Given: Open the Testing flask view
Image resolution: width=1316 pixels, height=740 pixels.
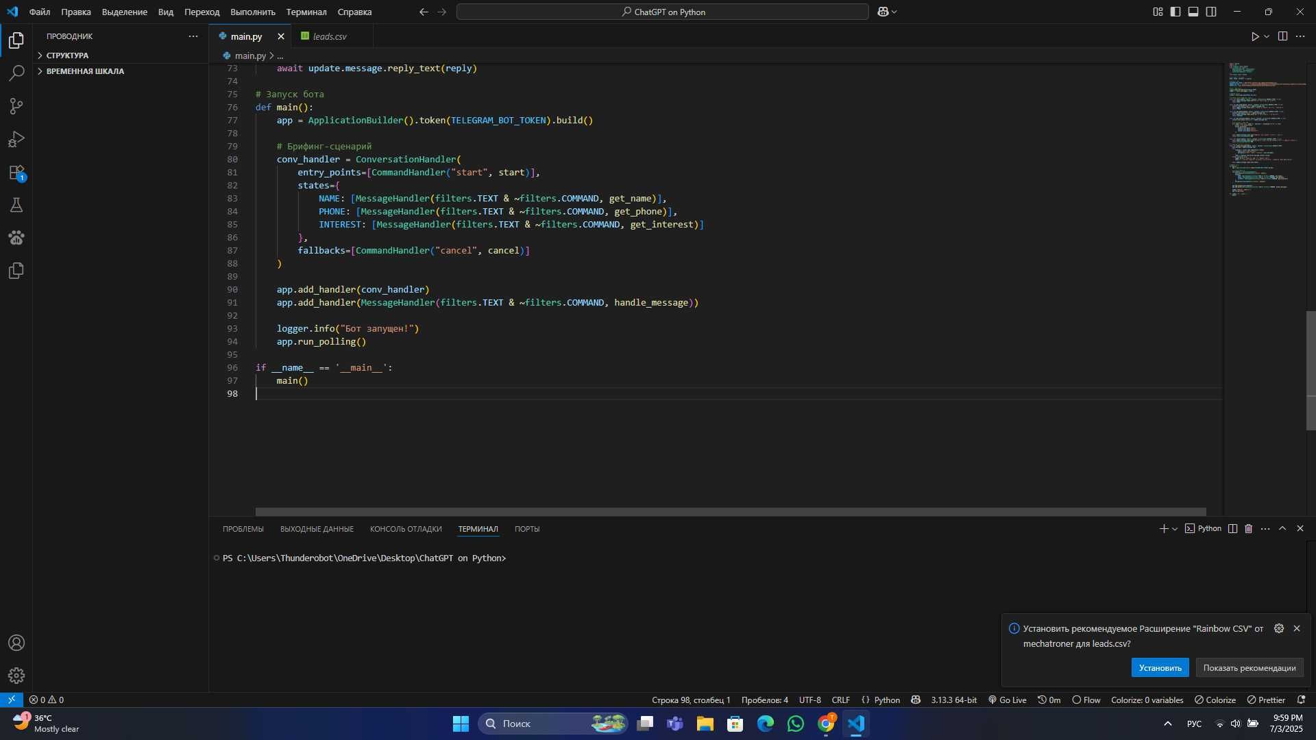Looking at the screenshot, I should [16, 205].
